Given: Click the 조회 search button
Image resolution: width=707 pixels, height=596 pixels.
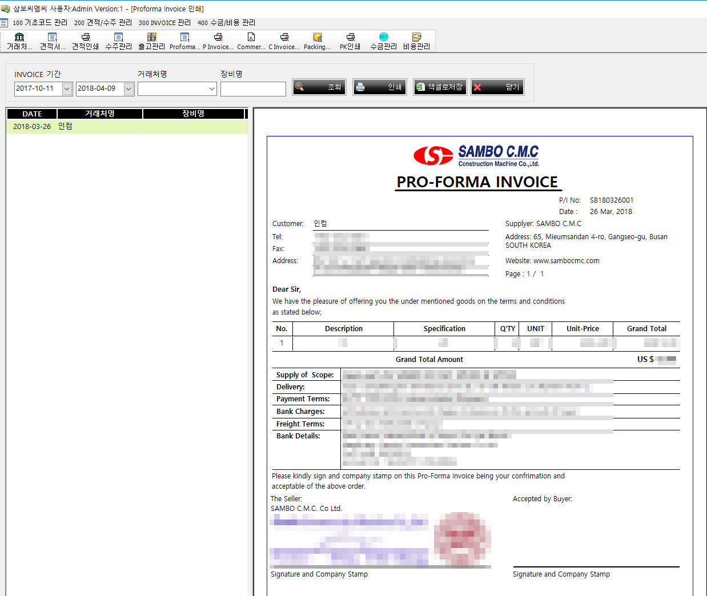Looking at the screenshot, I should [319, 87].
